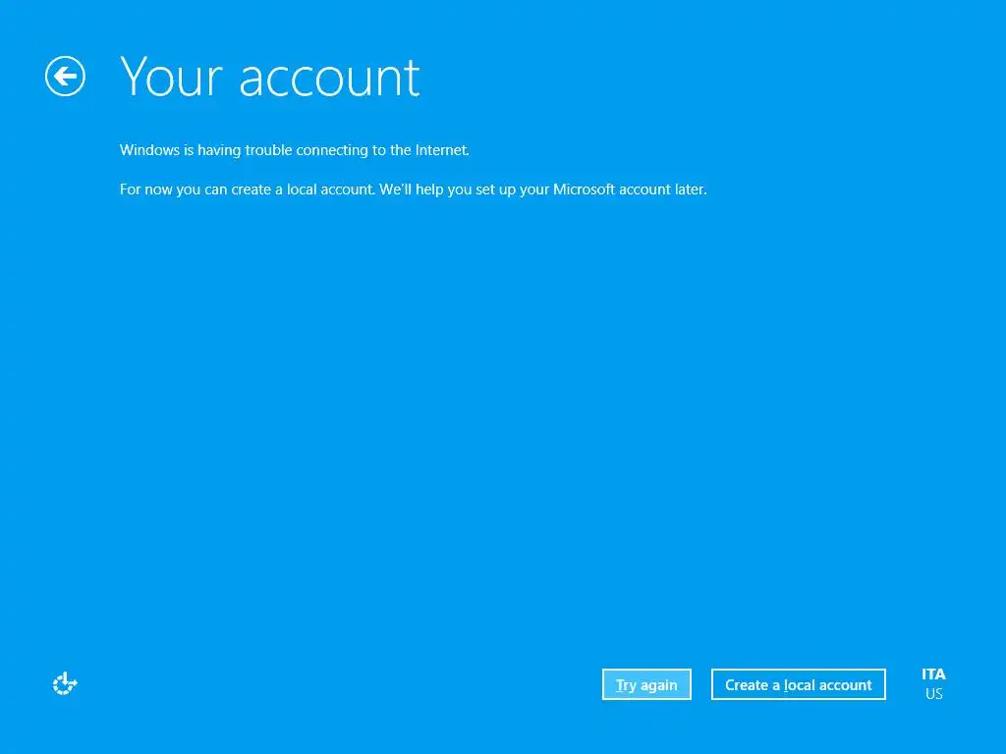Switch keyboard layout via ITA US indicator
The width and height of the screenshot is (1006, 754).
[933, 683]
